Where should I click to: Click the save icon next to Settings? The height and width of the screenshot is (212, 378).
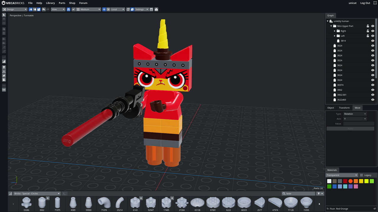point(151,9)
